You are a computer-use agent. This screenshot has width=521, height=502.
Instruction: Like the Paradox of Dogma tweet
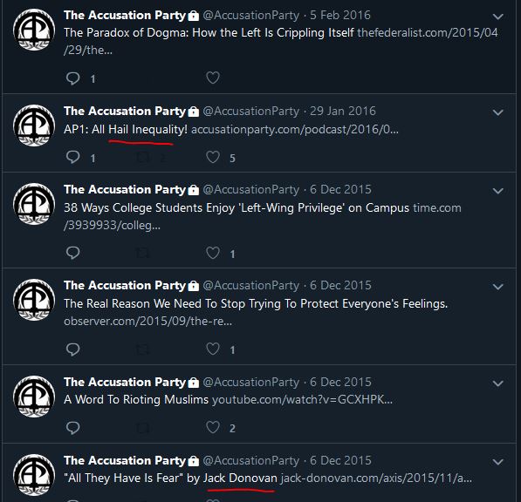[x=213, y=78]
